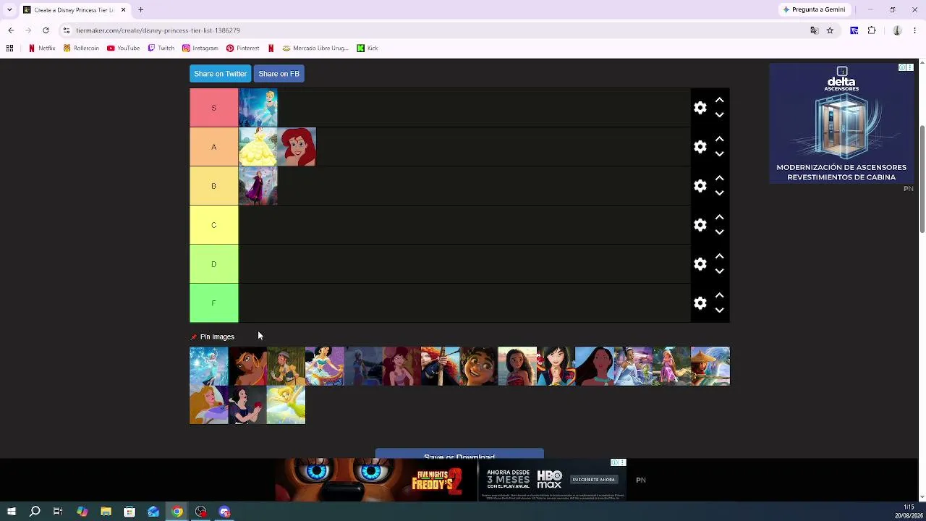The width and height of the screenshot is (926, 521).
Task: Open the Pinterest bookmark
Action: [242, 48]
